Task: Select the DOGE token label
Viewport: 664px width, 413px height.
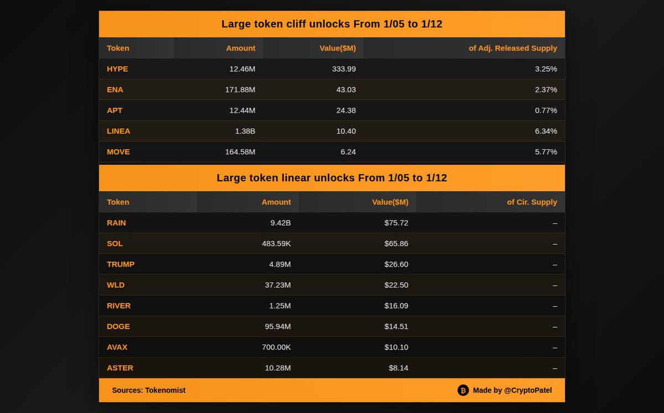Action: (118, 326)
